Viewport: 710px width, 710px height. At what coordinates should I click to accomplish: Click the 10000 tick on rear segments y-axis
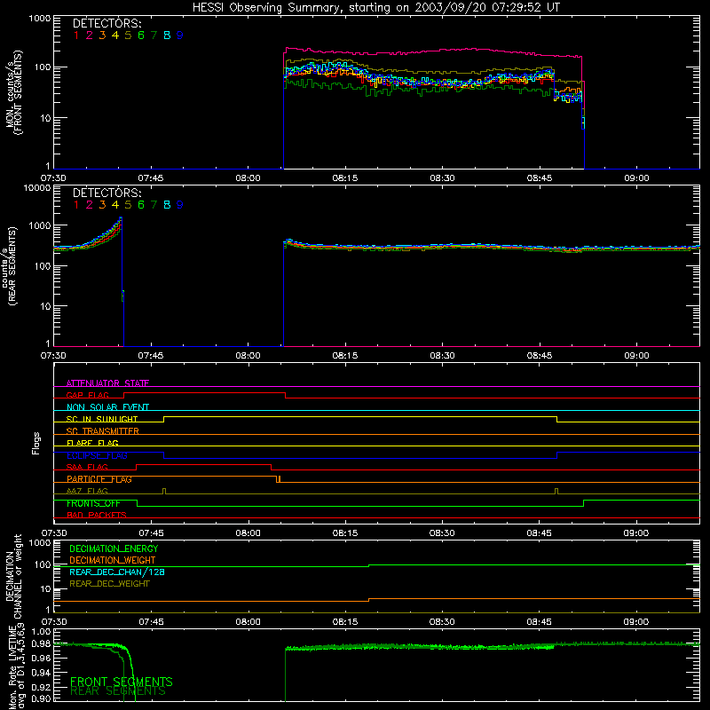[x=37, y=188]
